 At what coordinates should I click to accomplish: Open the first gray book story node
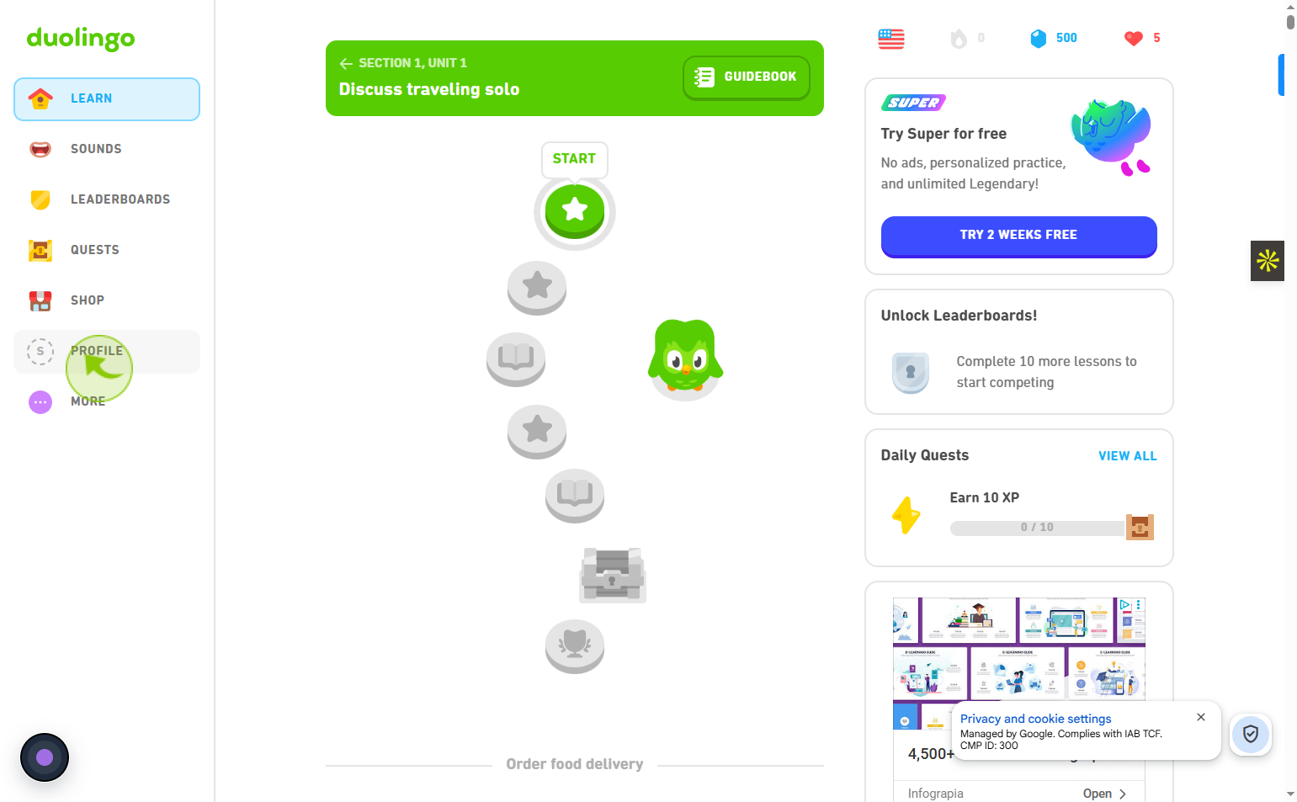pos(516,359)
